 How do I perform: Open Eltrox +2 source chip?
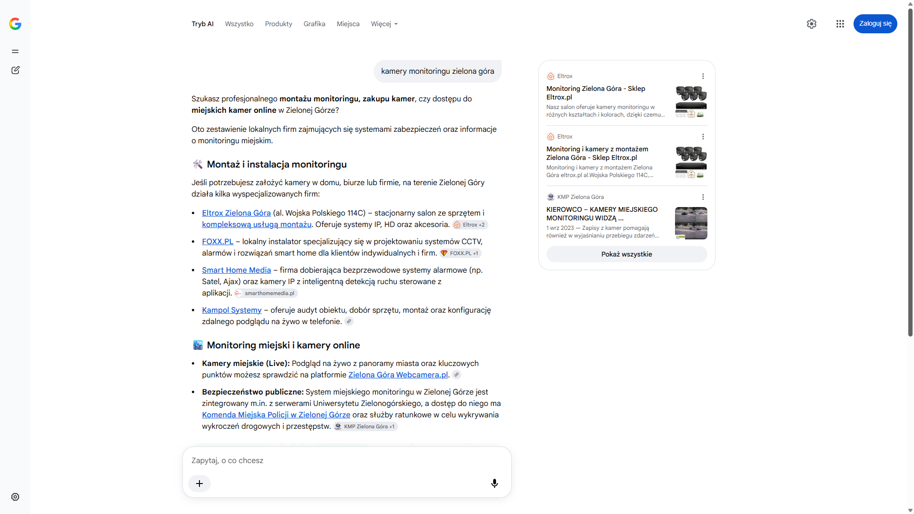470,225
